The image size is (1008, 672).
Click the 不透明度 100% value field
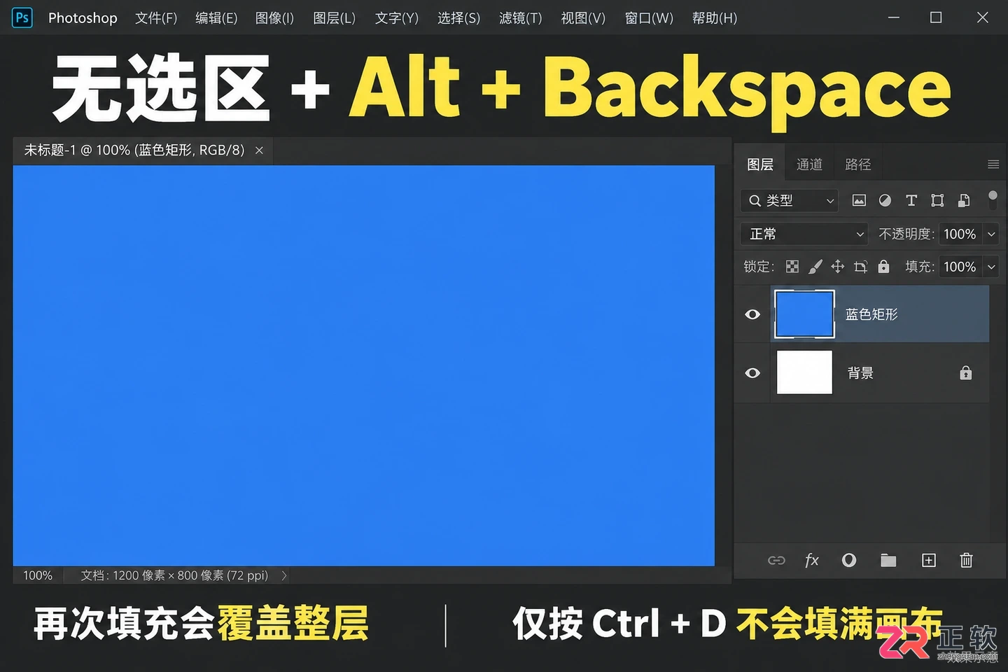pos(960,234)
